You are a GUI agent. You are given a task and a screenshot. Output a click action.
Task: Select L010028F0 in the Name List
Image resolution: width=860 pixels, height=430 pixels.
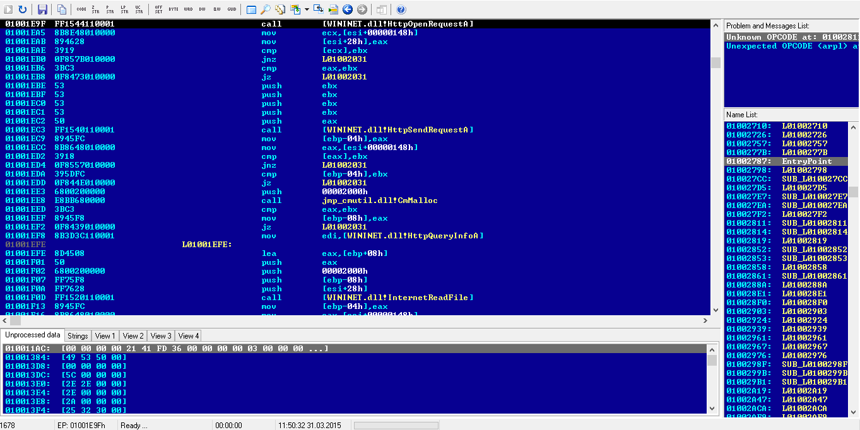click(786, 303)
